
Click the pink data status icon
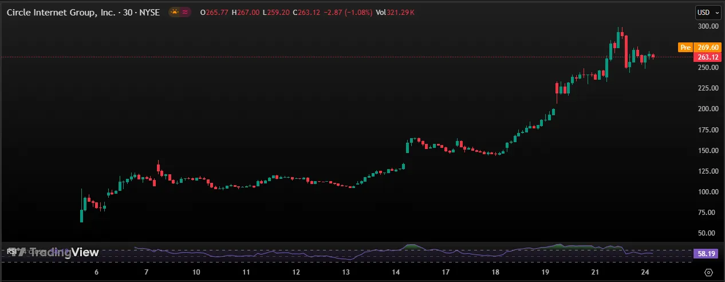pyautogui.click(x=186, y=13)
